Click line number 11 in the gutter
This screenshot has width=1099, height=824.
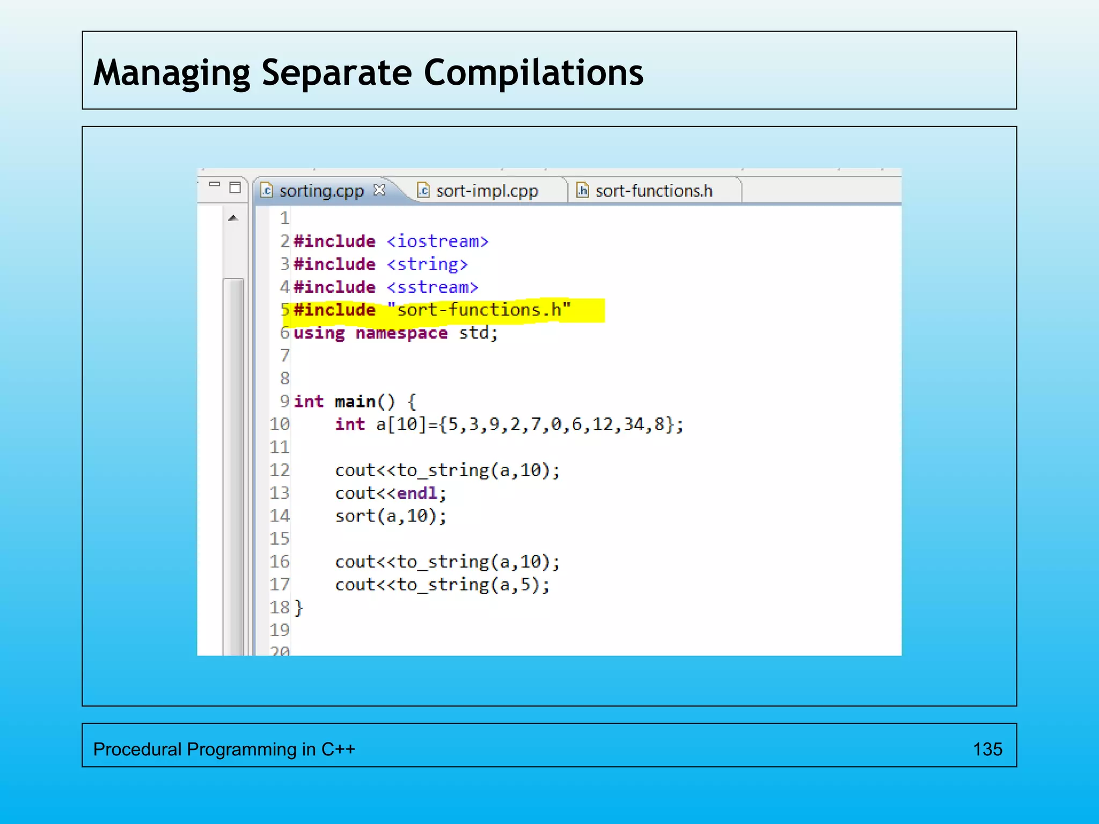(279, 447)
